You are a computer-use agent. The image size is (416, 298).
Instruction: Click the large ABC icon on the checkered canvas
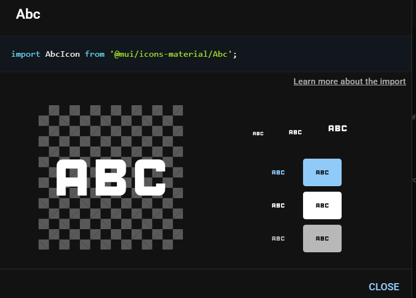pyautogui.click(x=111, y=177)
